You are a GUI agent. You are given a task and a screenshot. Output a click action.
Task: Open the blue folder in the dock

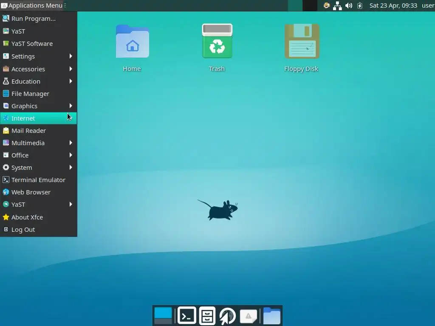click(271, 316)
